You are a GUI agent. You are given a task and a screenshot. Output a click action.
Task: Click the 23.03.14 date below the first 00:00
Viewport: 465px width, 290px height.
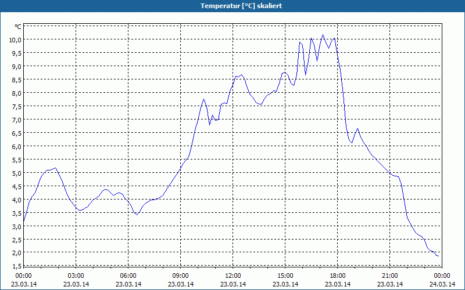(x=24, y=284)
